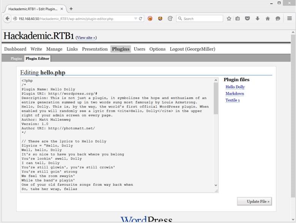The height and width of the screenshot is (223, 296).
Task: Minimize the browser window
Action: [x=271, y=3]
